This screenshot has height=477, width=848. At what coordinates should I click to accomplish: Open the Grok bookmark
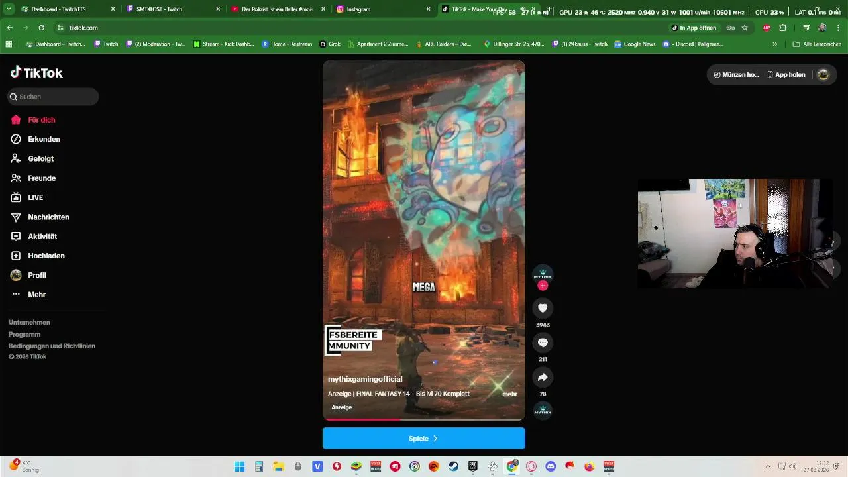[330, 44]
